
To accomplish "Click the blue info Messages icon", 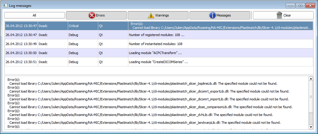I will [212, 15].
